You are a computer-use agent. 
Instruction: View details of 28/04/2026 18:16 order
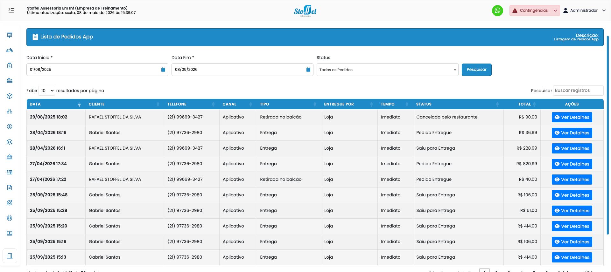572,133
